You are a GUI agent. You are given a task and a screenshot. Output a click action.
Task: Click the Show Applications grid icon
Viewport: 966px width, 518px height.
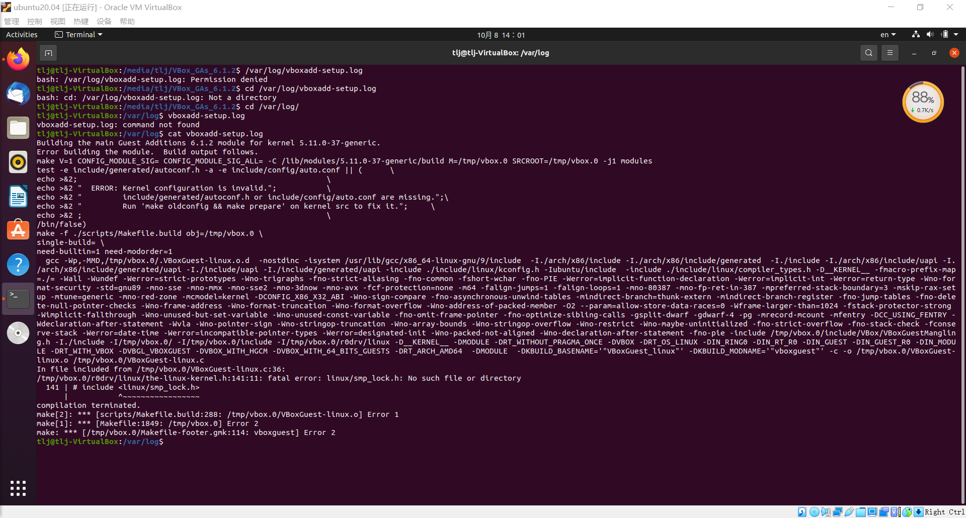tap(18, 487)
